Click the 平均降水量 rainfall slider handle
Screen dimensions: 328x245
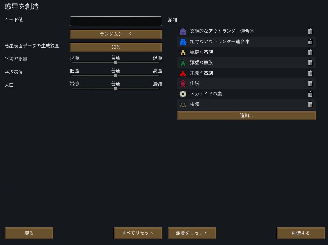(x=116, y=62)
